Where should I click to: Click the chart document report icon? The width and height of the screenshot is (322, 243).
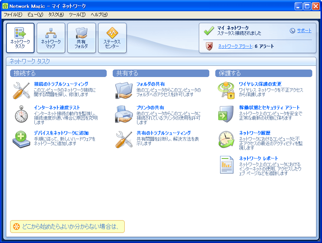[x=227, y=165]
